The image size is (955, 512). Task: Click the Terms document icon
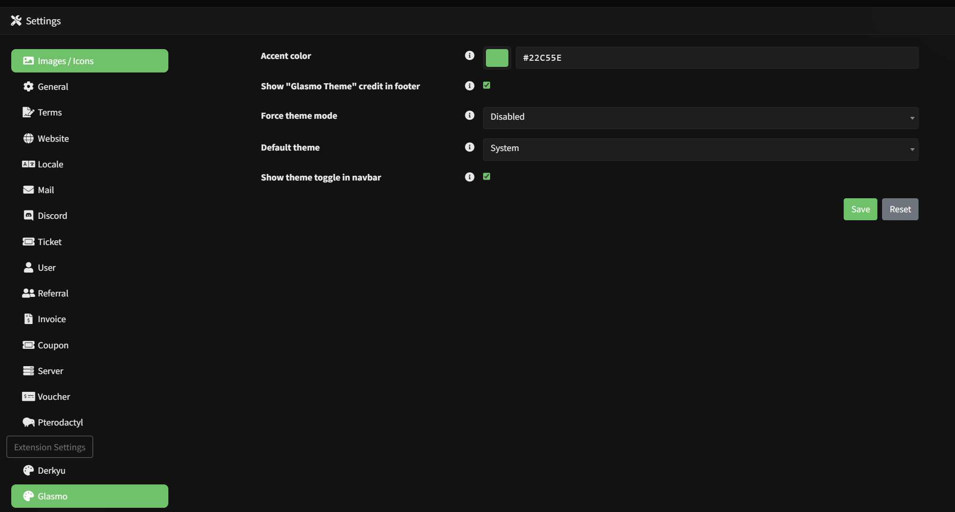29,112
